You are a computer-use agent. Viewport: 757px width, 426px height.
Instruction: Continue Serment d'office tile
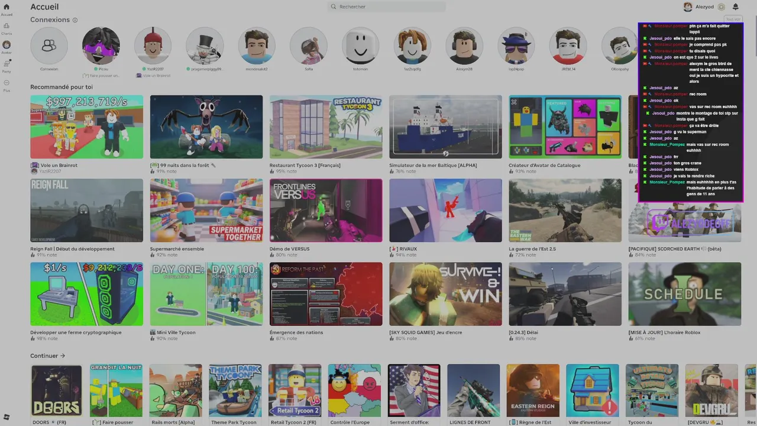click(x=414, y=390)
